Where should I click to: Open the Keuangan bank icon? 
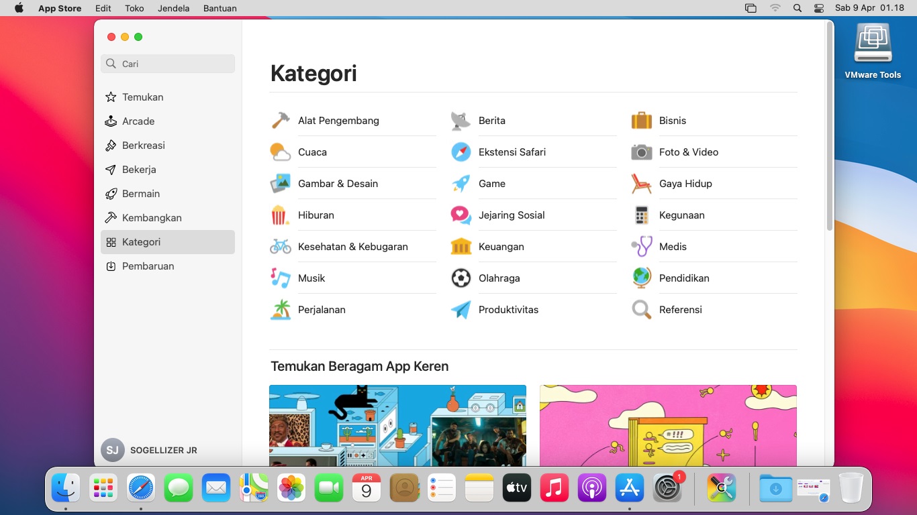461,247
